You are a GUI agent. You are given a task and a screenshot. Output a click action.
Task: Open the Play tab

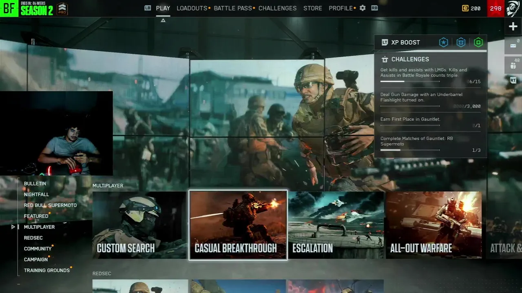point(163,8)
